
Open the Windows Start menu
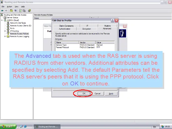tap(8, 127)
